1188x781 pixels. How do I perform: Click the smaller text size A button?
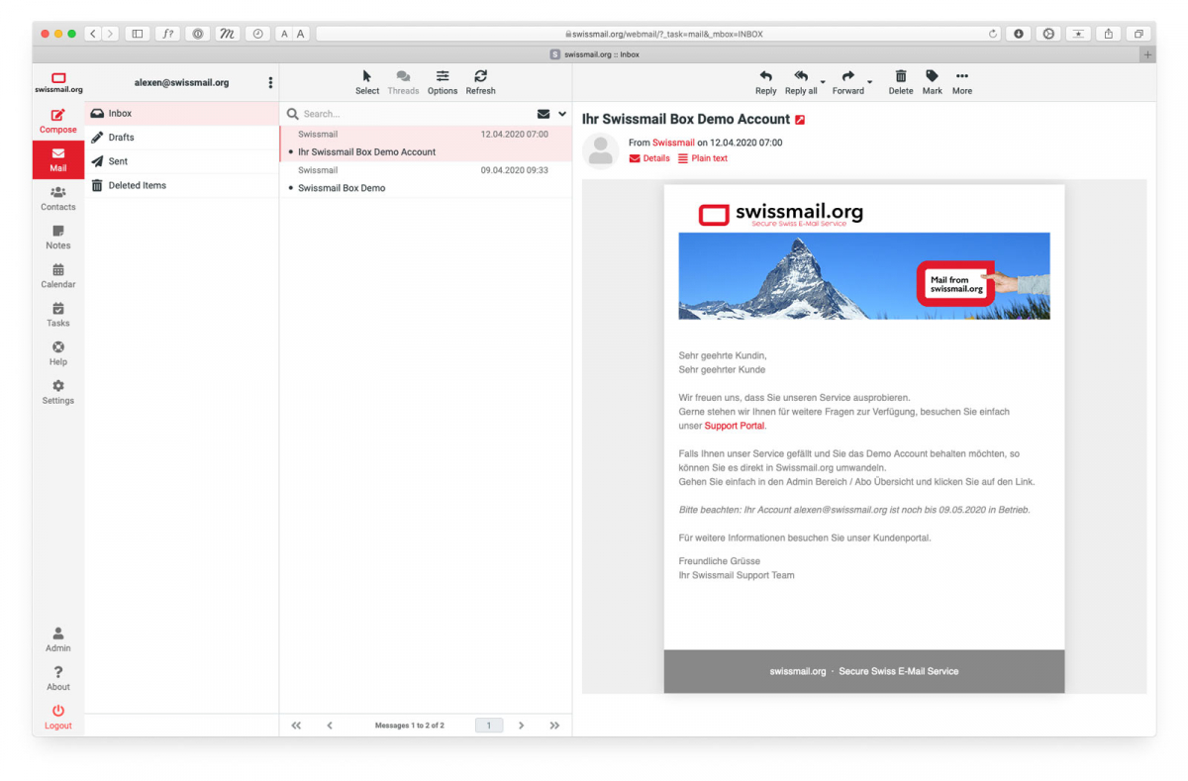(x=284, y=34)
